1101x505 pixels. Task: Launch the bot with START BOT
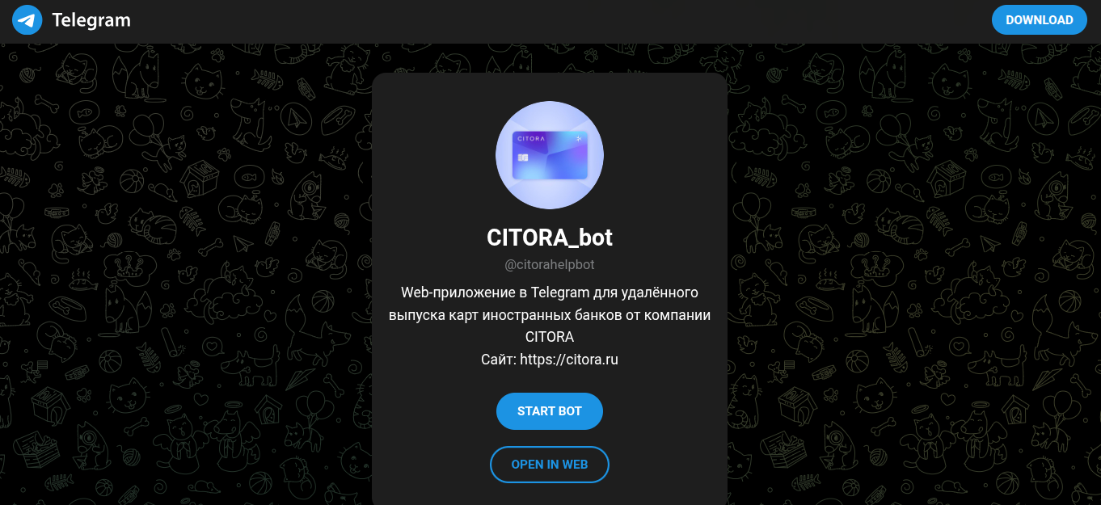(550, 411)
